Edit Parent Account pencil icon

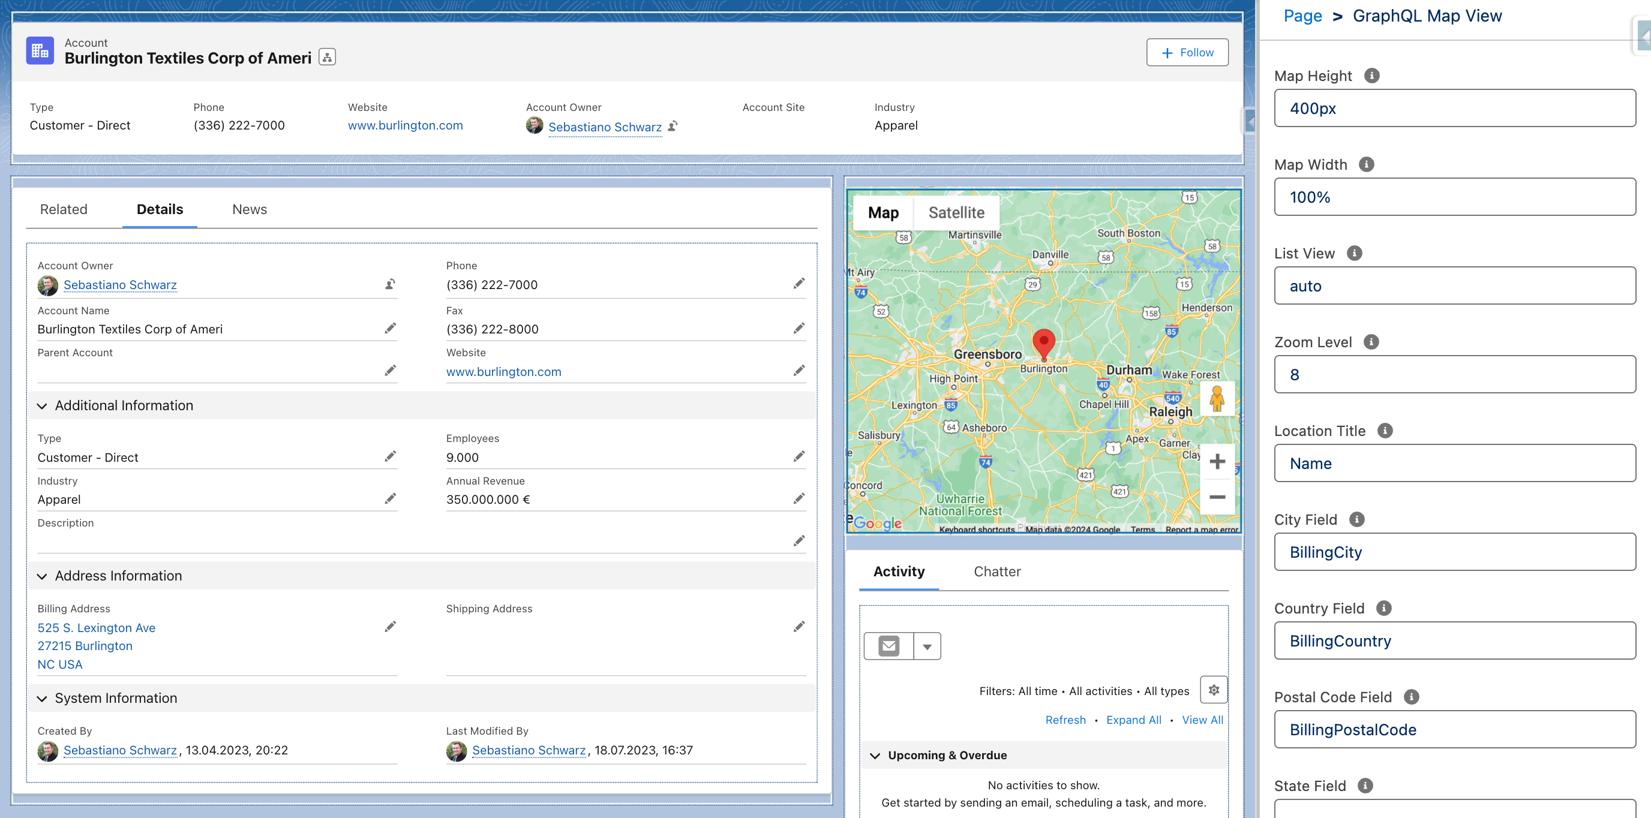390,370
